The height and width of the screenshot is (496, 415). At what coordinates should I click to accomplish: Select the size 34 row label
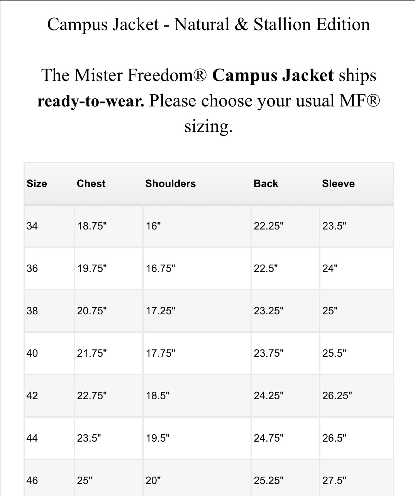pos(32,226)
